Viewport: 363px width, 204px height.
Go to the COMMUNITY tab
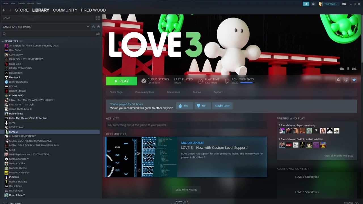click(65, 10)
